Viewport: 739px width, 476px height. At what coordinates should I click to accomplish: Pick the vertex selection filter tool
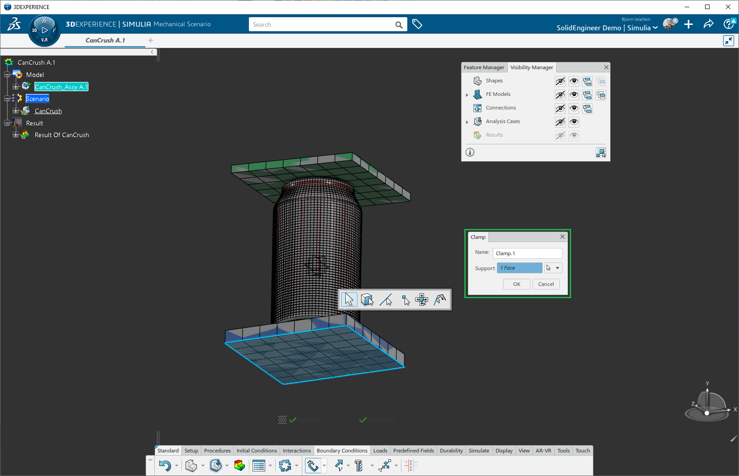[x=405, y=300]
